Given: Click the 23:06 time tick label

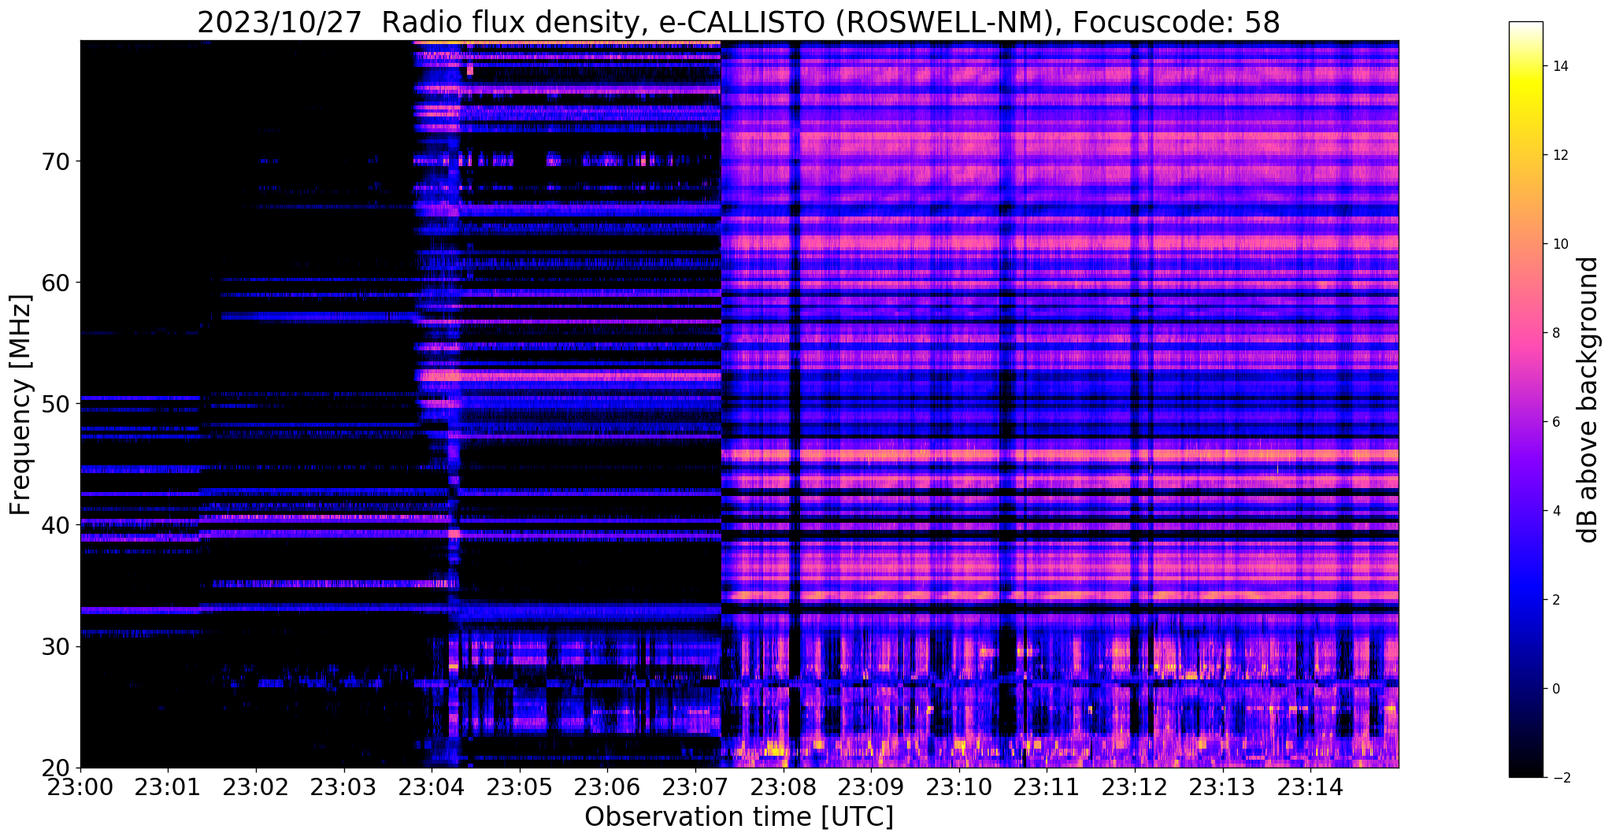Looking at the screenshot, I should pos(607,786).
